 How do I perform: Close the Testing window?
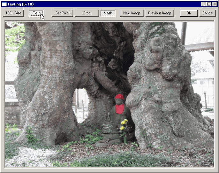coord(215,4)
